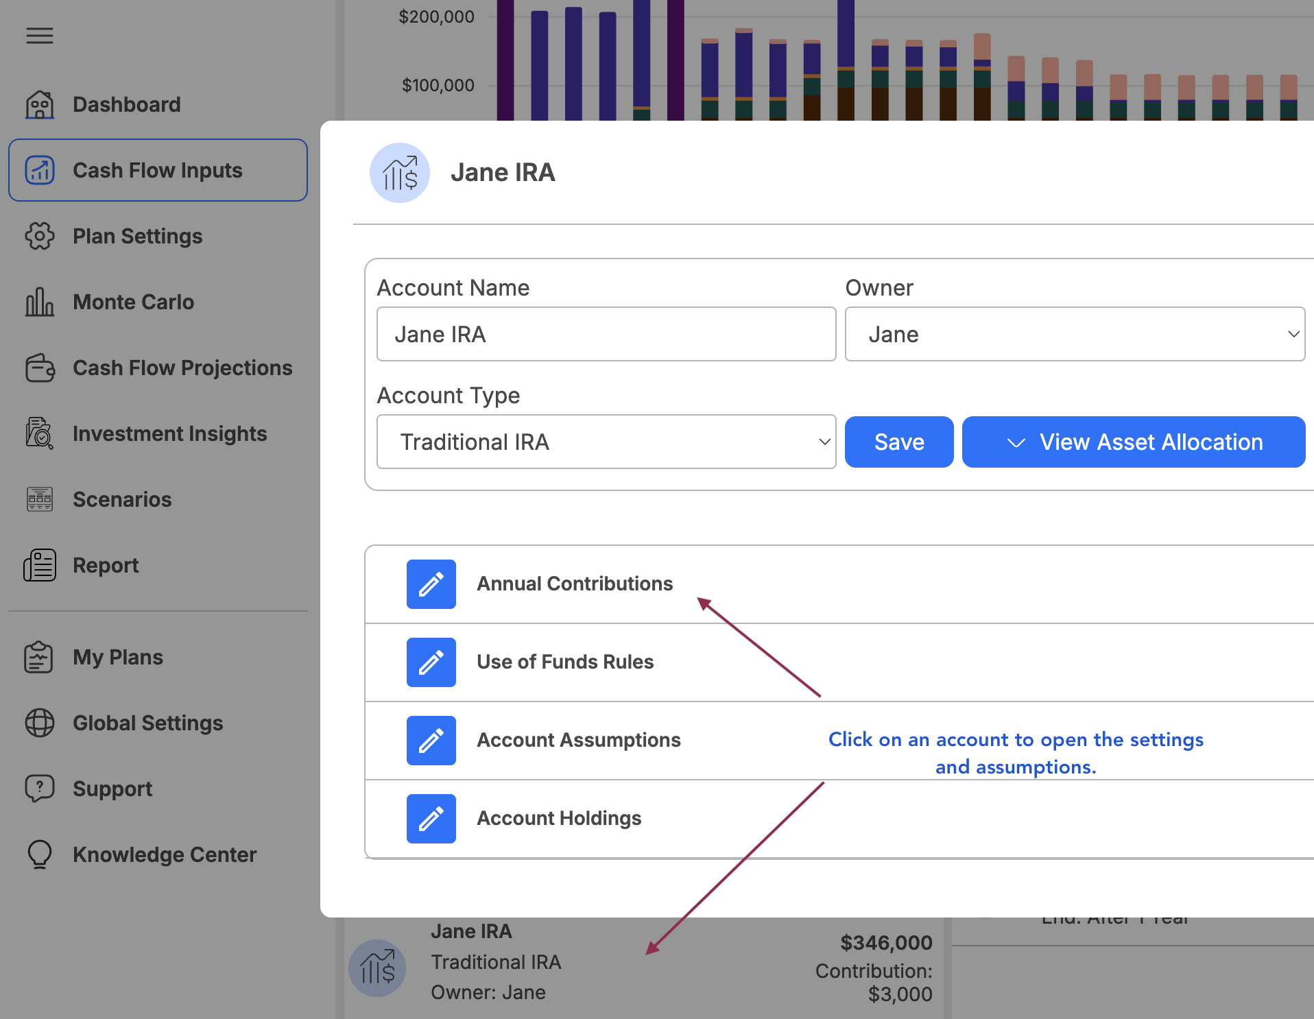The height and width of the screenshot is (1019, 1314).
Task: Open Knowledge Center lightbulb icon
Action: [x=40, y=854]
